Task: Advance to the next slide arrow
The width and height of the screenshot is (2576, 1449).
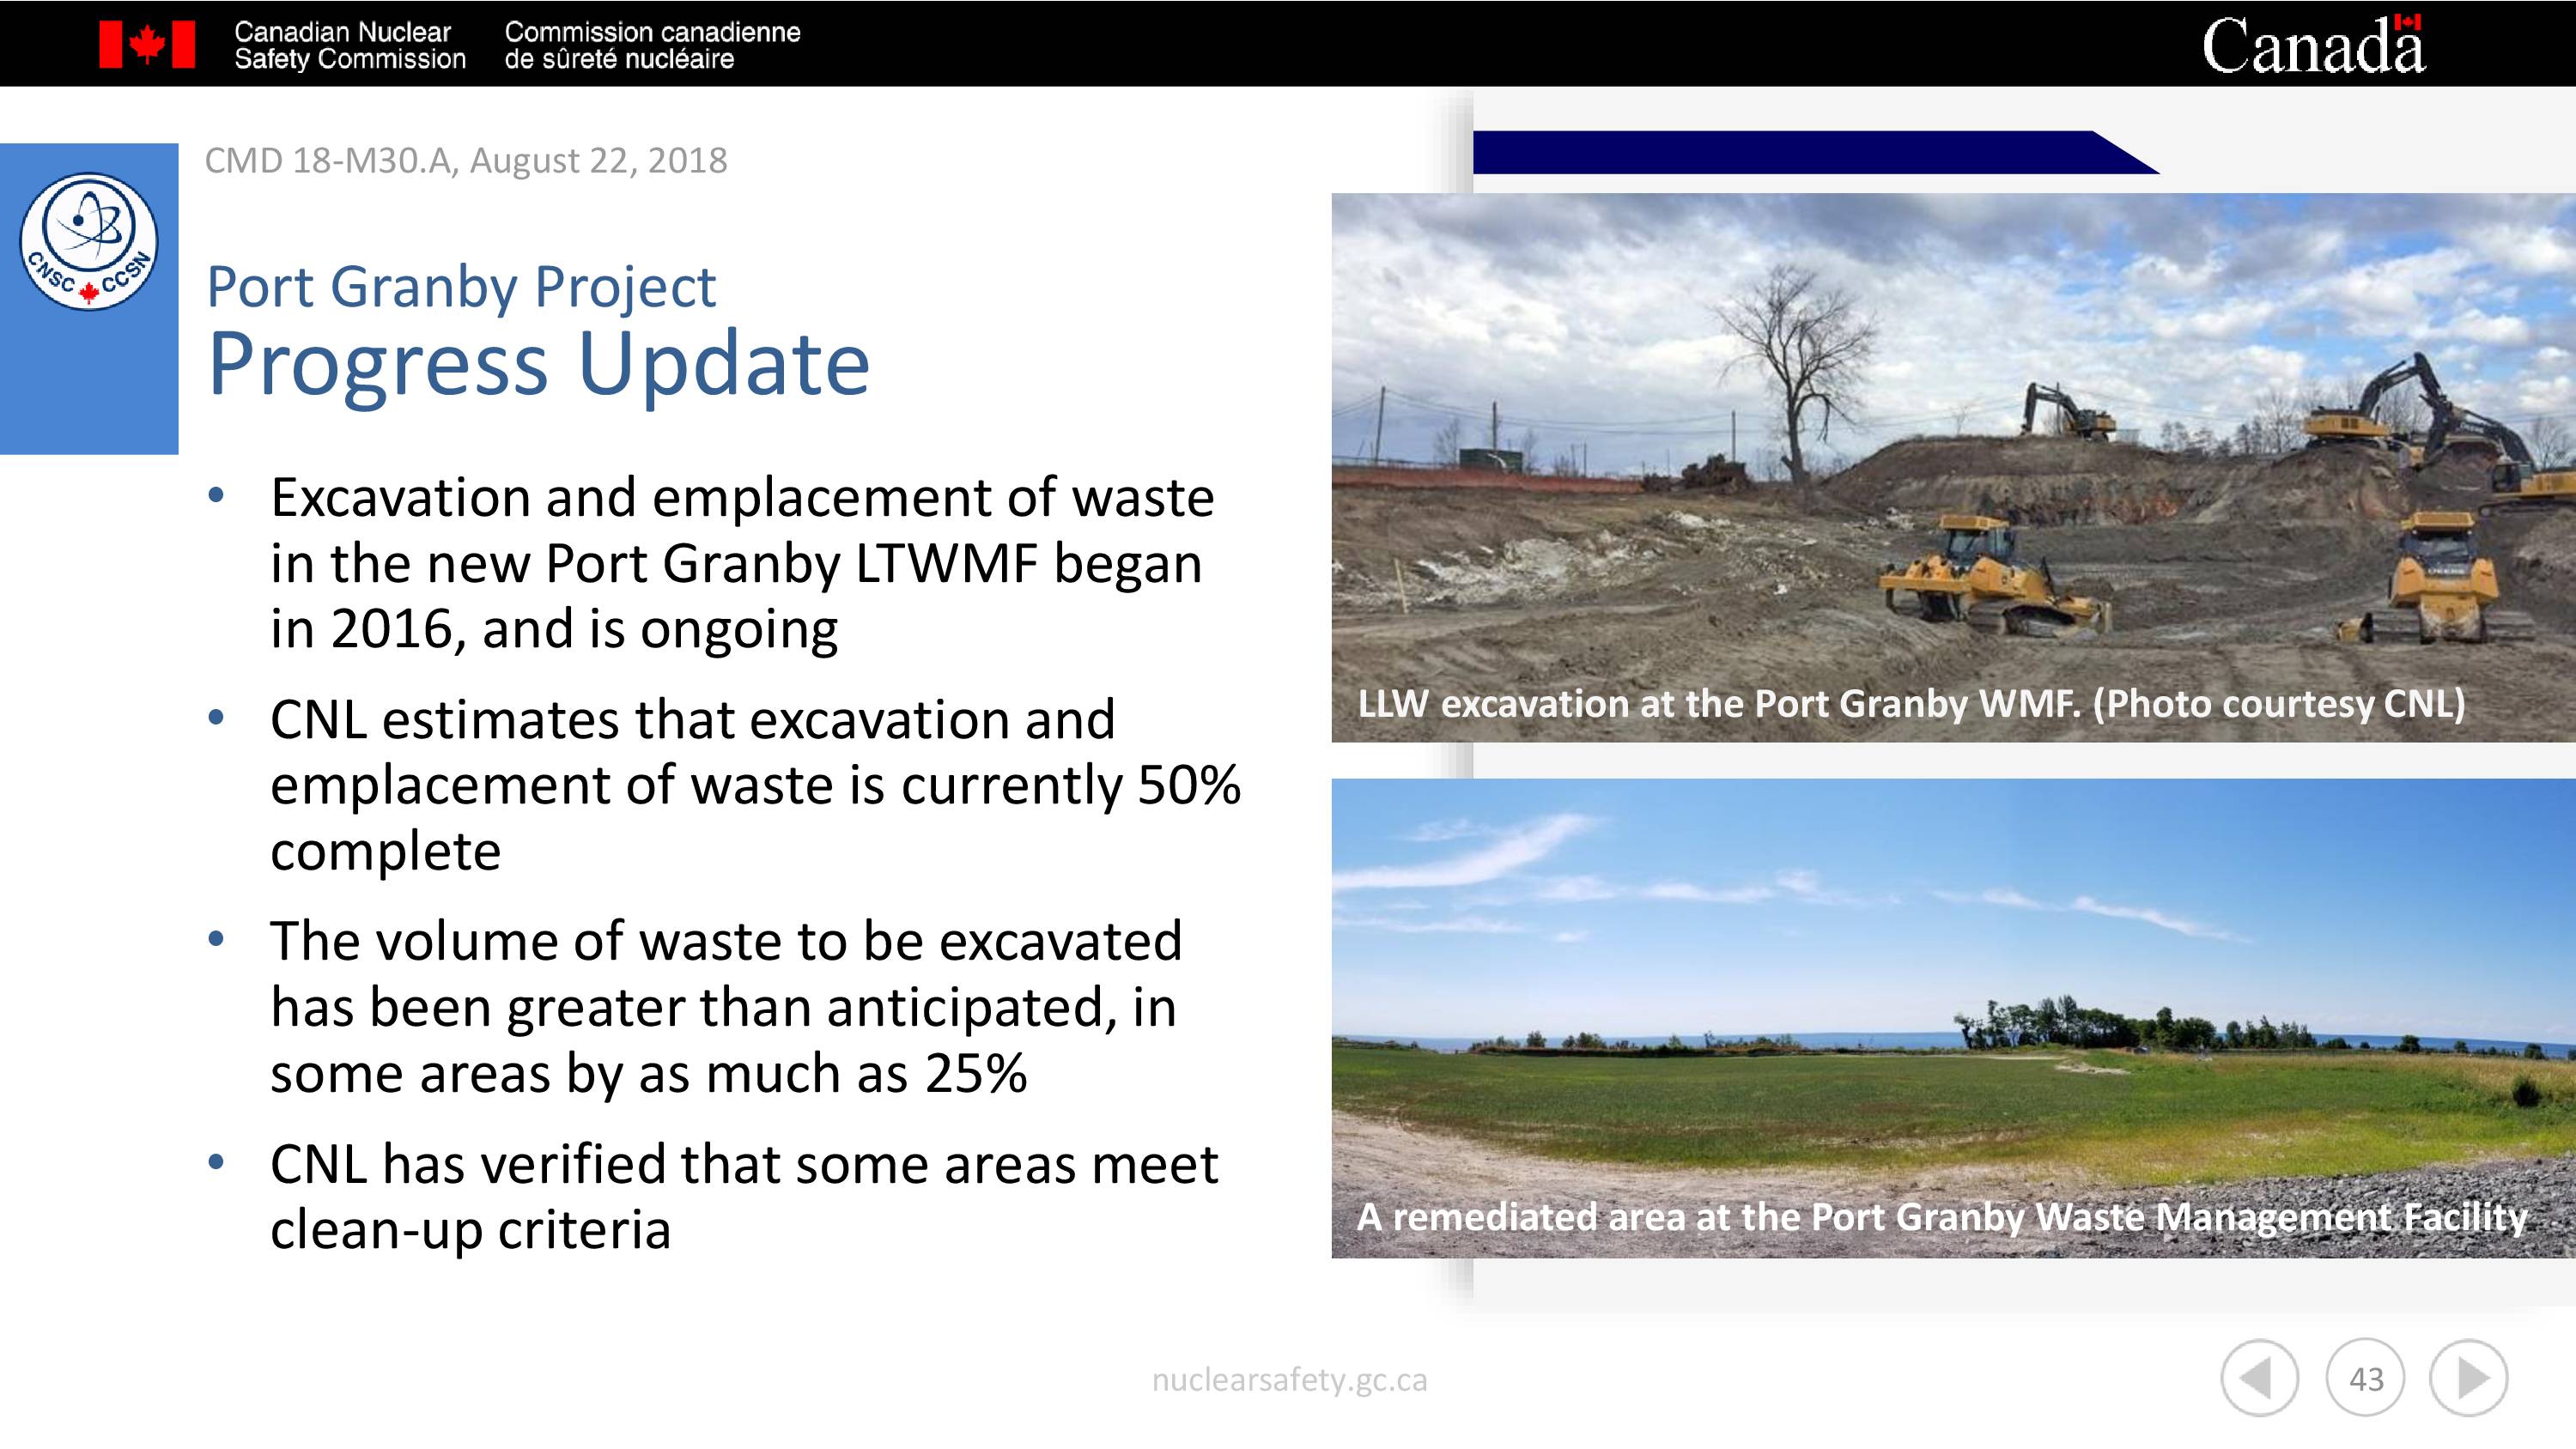Action: tap(2469, 1378)
